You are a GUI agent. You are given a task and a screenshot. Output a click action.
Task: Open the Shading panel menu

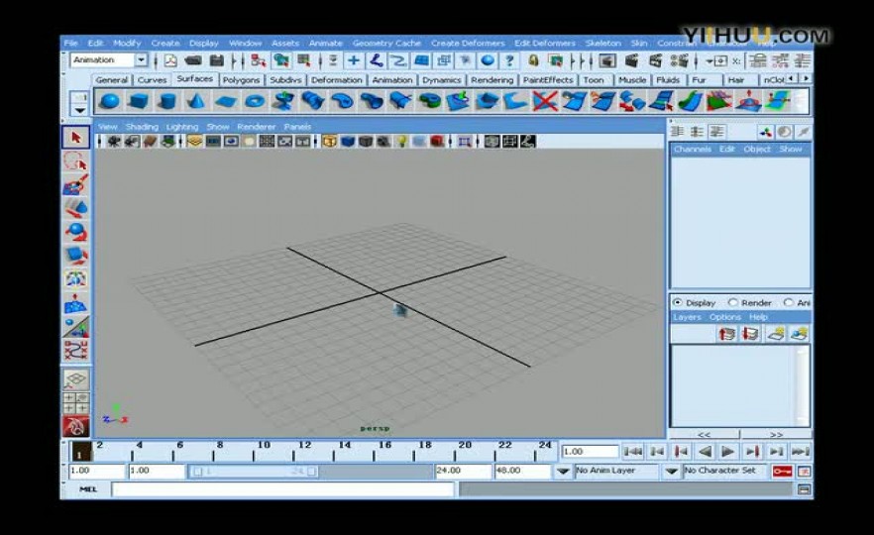[x=142, y=127]
